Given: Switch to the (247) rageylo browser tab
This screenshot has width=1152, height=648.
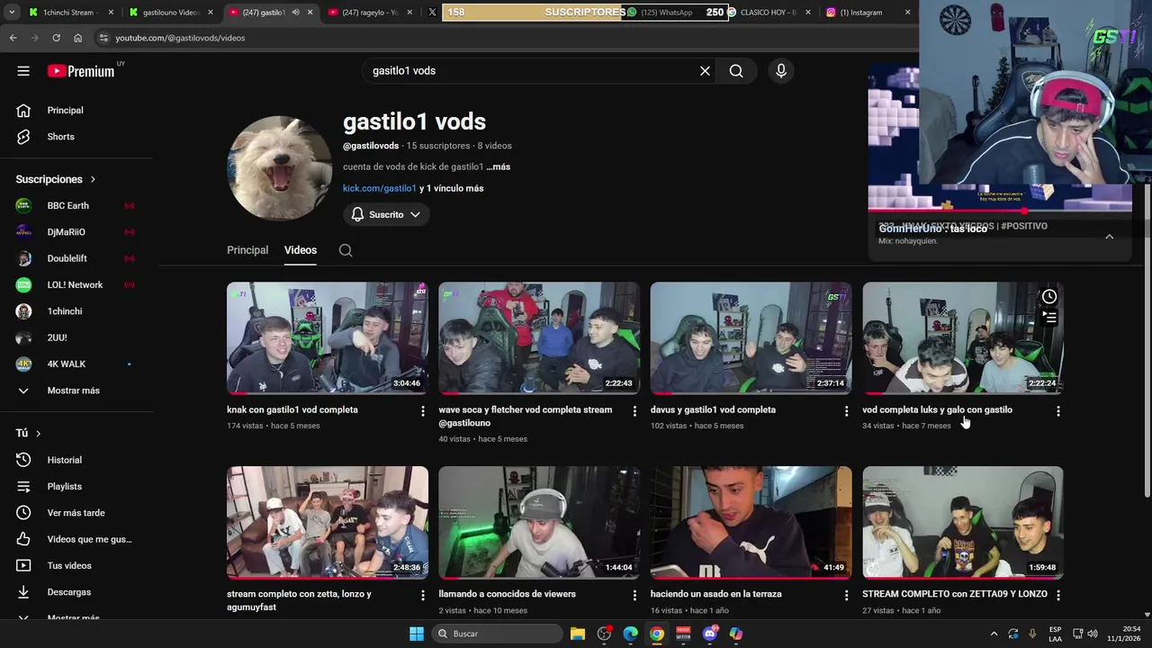Looking at the screenshot, I should pos(370,13).
